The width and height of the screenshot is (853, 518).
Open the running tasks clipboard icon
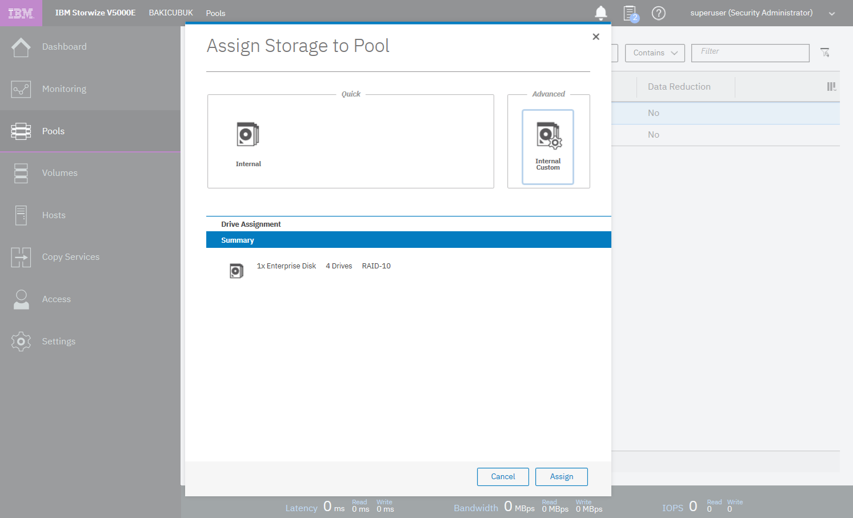pyautogui.click(x=630, y=13)
